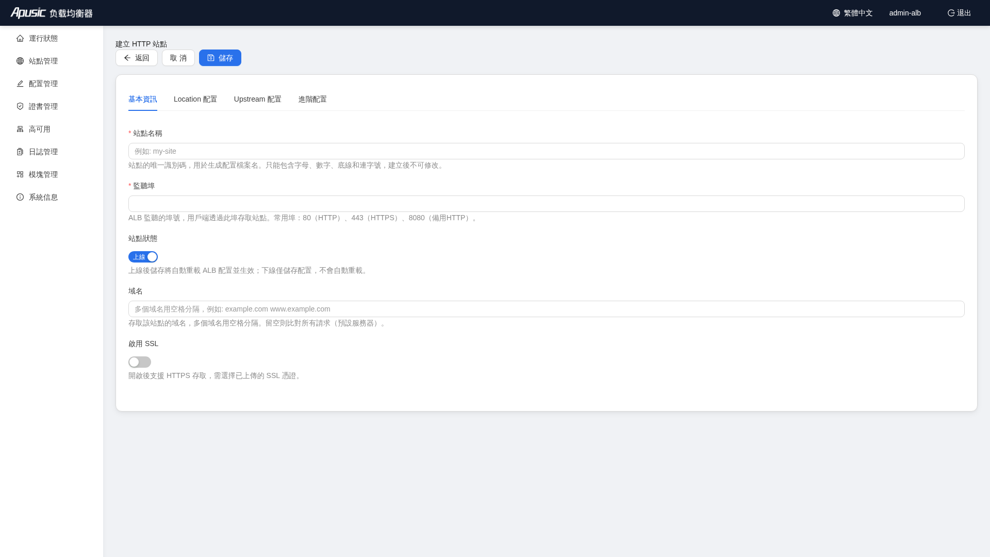The height and width of the screenshot is (557, 990).
Task: Click the document icon beside 日誌管理
Action: click(x=20, y=152)
